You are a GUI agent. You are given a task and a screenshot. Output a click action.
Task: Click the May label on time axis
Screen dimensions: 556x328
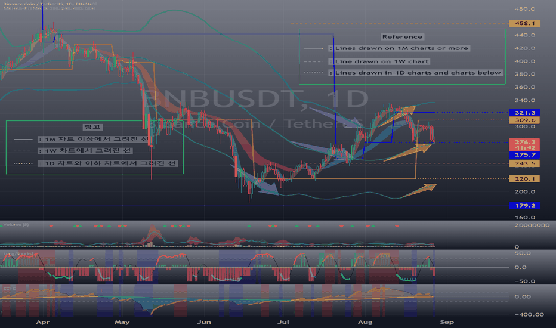122,322
